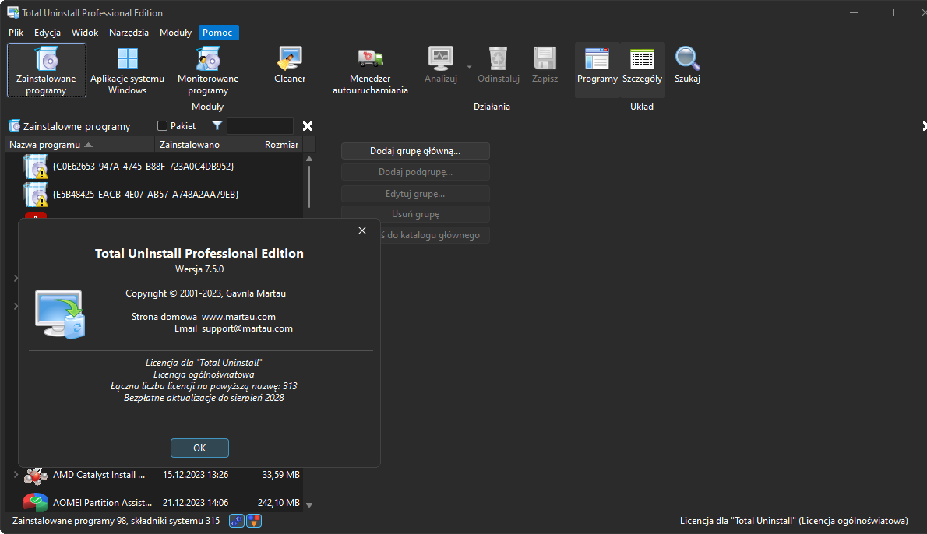Sort by Nazwa programu column
The height and width of the screenshot is (534, 927).
click(79, 145)
